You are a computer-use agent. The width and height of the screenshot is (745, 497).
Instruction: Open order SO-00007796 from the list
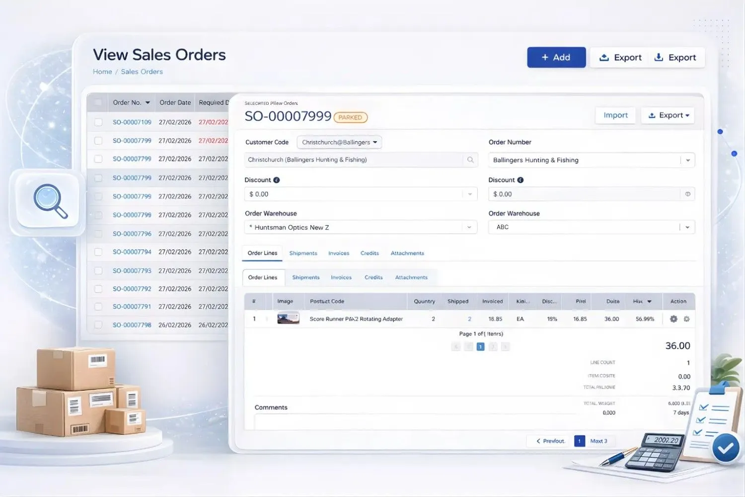click(x=132, y=233)
